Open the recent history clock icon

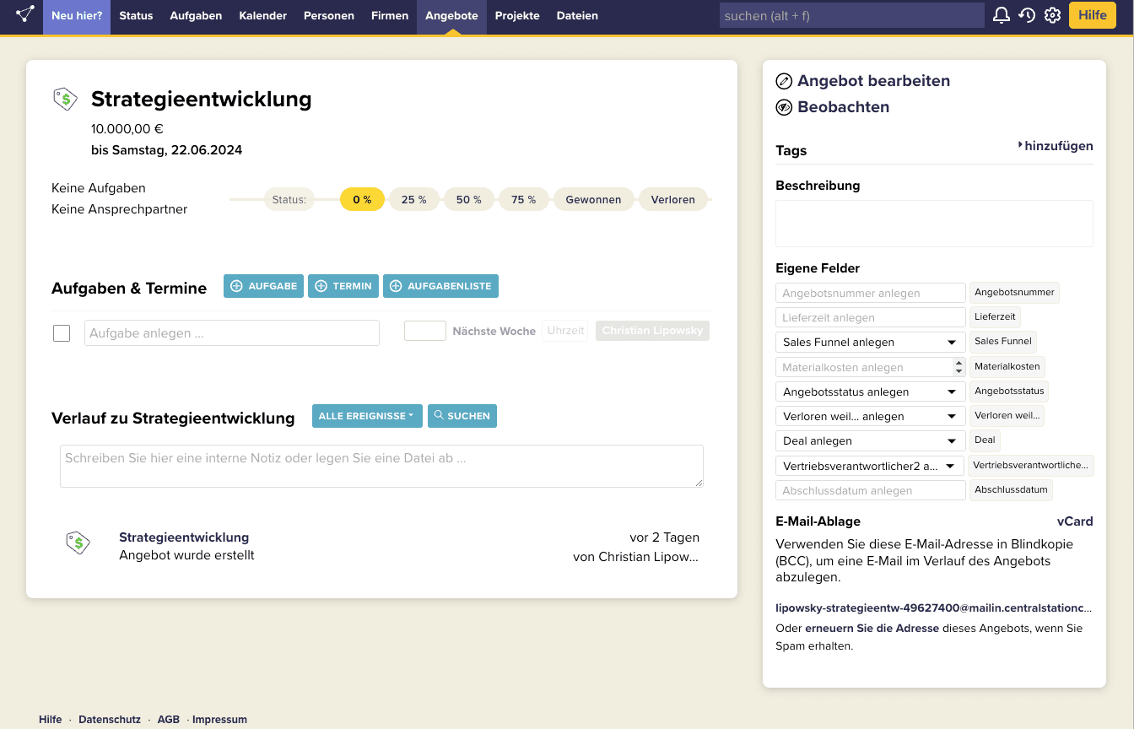tap(1027, 15)
